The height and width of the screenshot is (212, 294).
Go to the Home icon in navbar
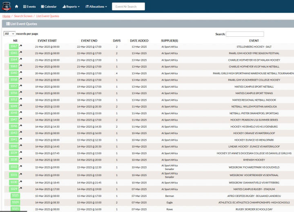coord(16,7)
